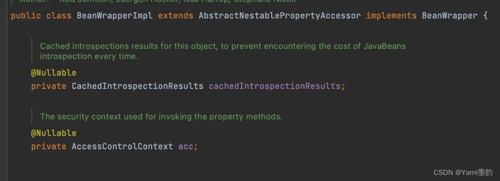The height and width of the screenshot is (181, 500).
Task: Click the second @Nullable annotation
Action: tap(54, 133)
